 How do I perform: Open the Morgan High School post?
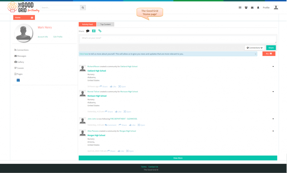[130, 151]
